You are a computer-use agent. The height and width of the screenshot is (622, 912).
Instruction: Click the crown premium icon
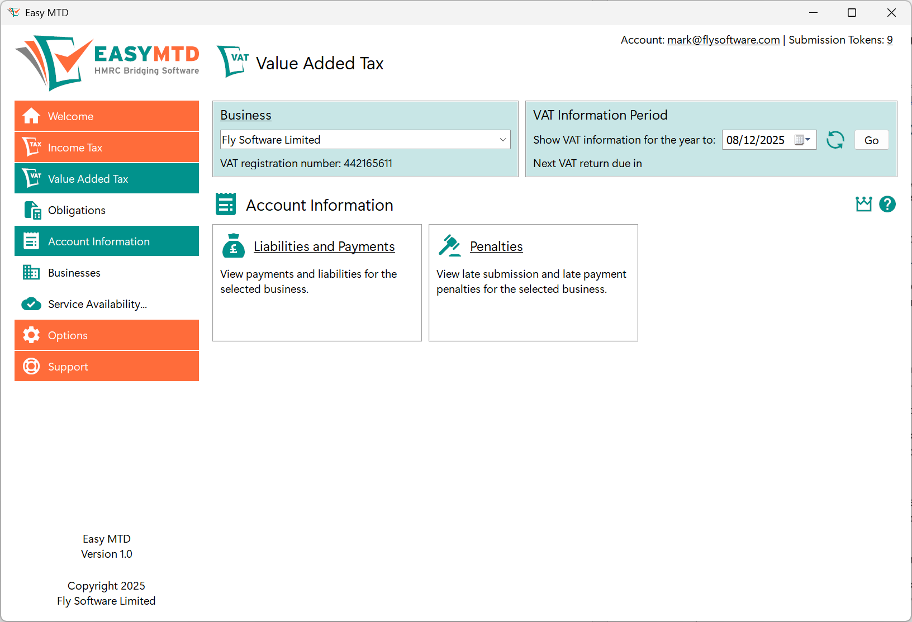pos(864,204)
